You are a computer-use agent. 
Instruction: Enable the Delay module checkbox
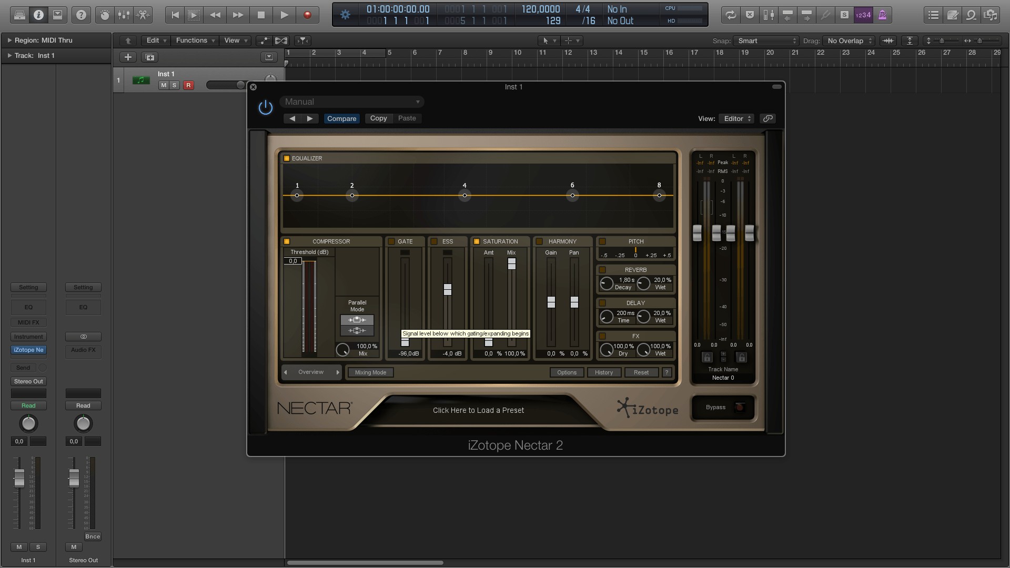pyautogui.click(x=602, y=303)
